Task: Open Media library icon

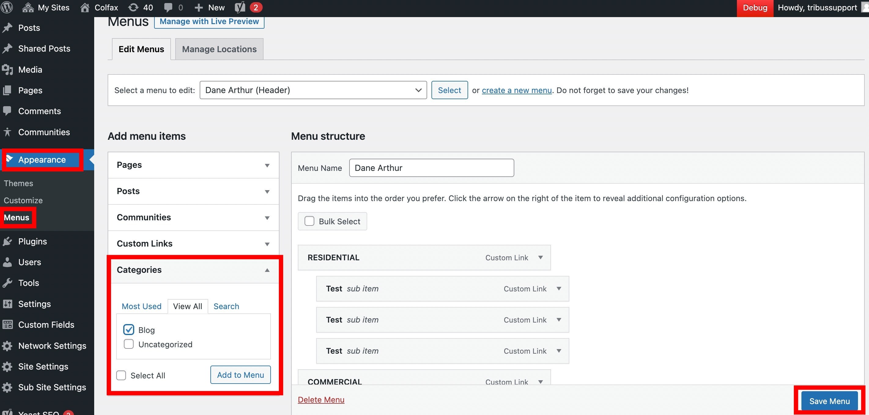Action: point(7,69)
